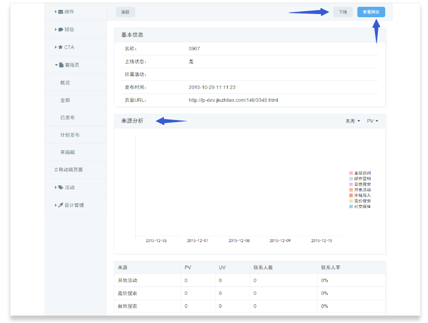Click the 竞价搜索 legend color swatch
Screen dimensions: 428x323
[351, 201]
